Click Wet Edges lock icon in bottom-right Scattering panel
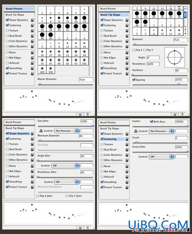This screenshot has width=192, height=234. tap(127, 171)
